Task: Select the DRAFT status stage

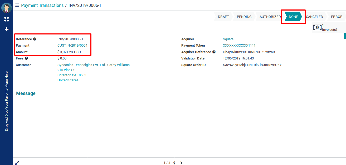Action: pos(223,17)
